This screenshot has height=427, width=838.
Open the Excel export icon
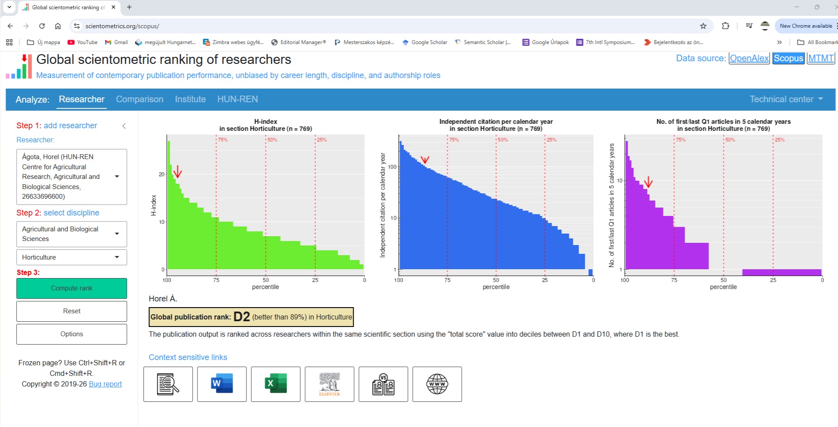[x=276, y=384]
